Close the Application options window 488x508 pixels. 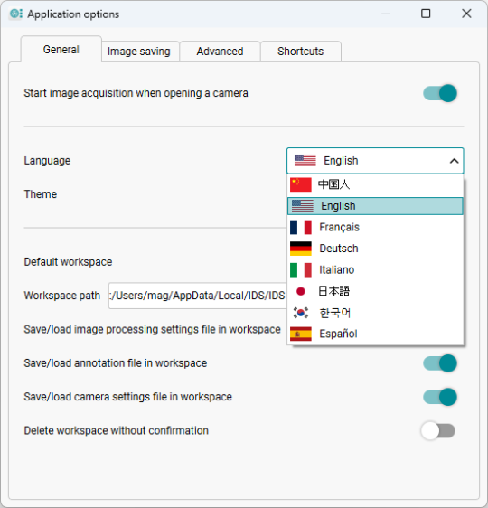pos(466,14)
